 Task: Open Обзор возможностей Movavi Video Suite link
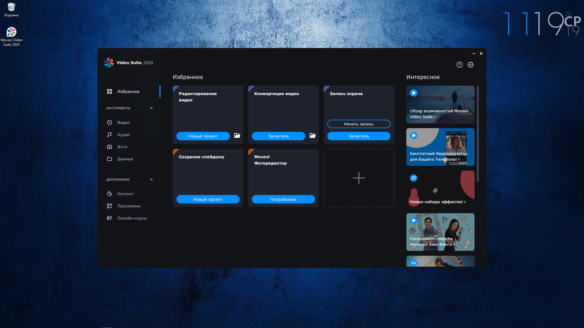click(439, 114)
